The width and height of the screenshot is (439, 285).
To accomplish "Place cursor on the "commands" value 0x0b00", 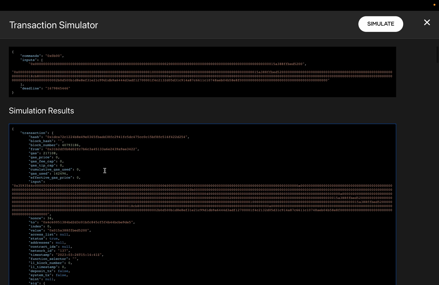I will pos(54,56).
